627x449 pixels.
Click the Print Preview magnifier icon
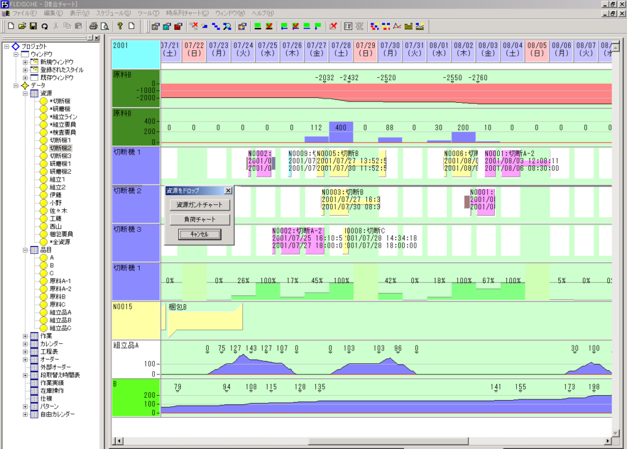pos(105,26)
